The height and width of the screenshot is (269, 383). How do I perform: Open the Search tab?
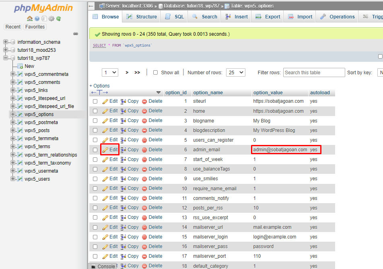click(x=204, y=17)
